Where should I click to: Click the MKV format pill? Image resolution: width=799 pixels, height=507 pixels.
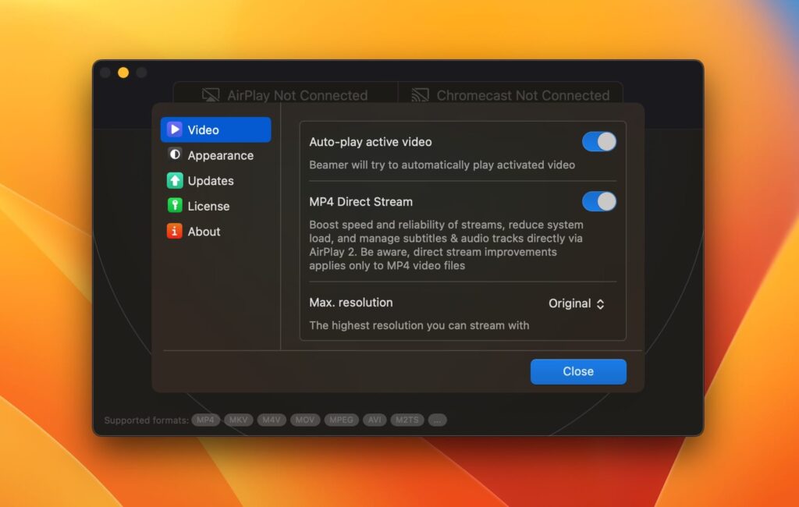(238, 420)
